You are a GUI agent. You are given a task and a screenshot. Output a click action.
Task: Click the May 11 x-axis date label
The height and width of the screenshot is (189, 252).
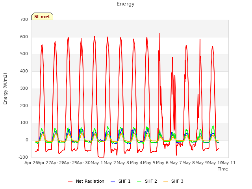[228, 163]
